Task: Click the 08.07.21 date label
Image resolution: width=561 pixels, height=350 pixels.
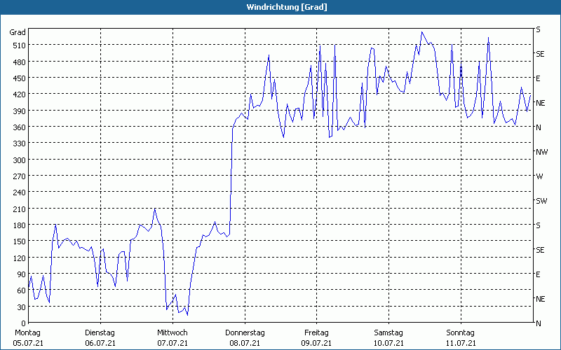Action: 245,343
